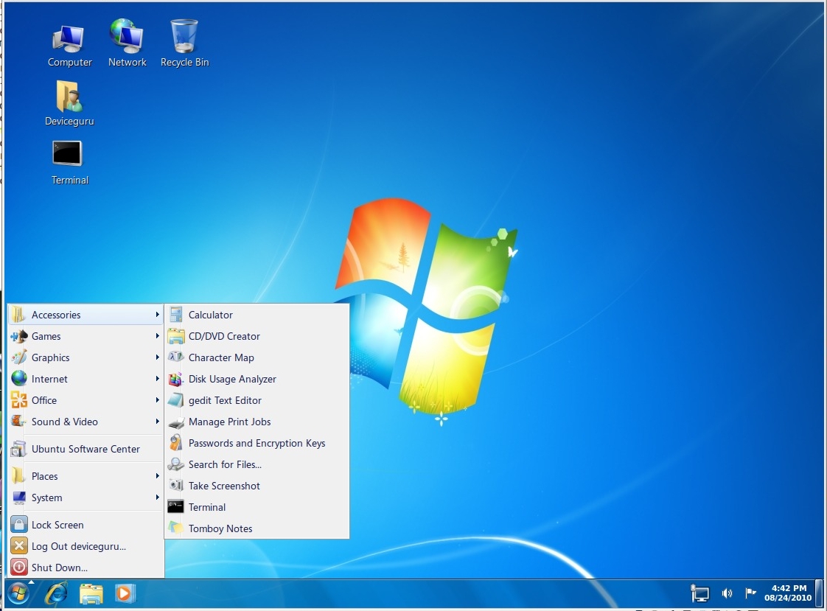Viewport: 827px width, 611px height.
Task: Open the Network desktop icon
Action: click(x=127, y=36)
